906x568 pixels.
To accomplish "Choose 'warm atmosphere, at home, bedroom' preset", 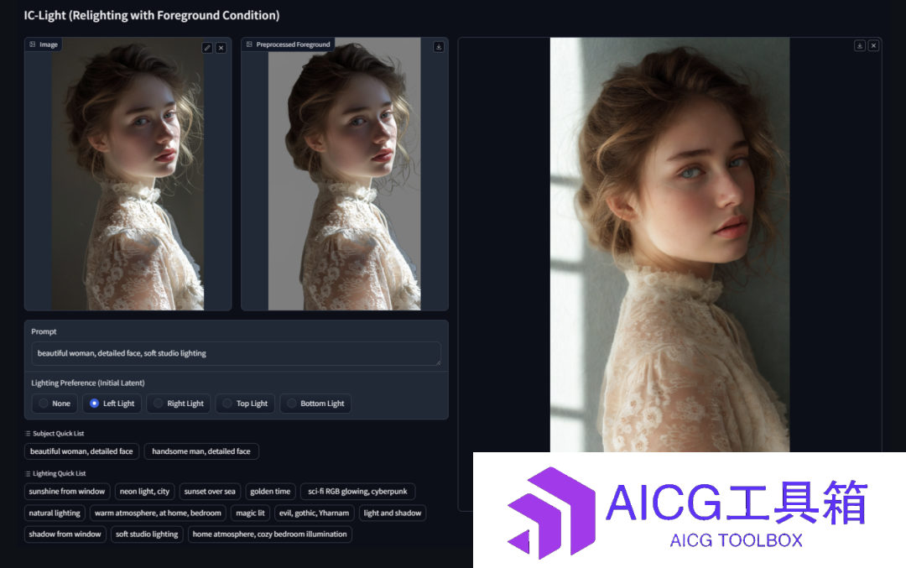I will [x=158, y=513].
